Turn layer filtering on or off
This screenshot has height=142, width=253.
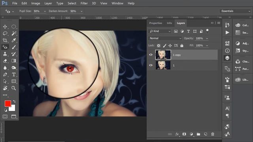(x=207, y=31)
